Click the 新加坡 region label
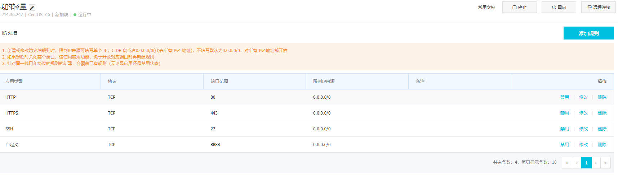 pyautogui.click(x=62, y=15)
